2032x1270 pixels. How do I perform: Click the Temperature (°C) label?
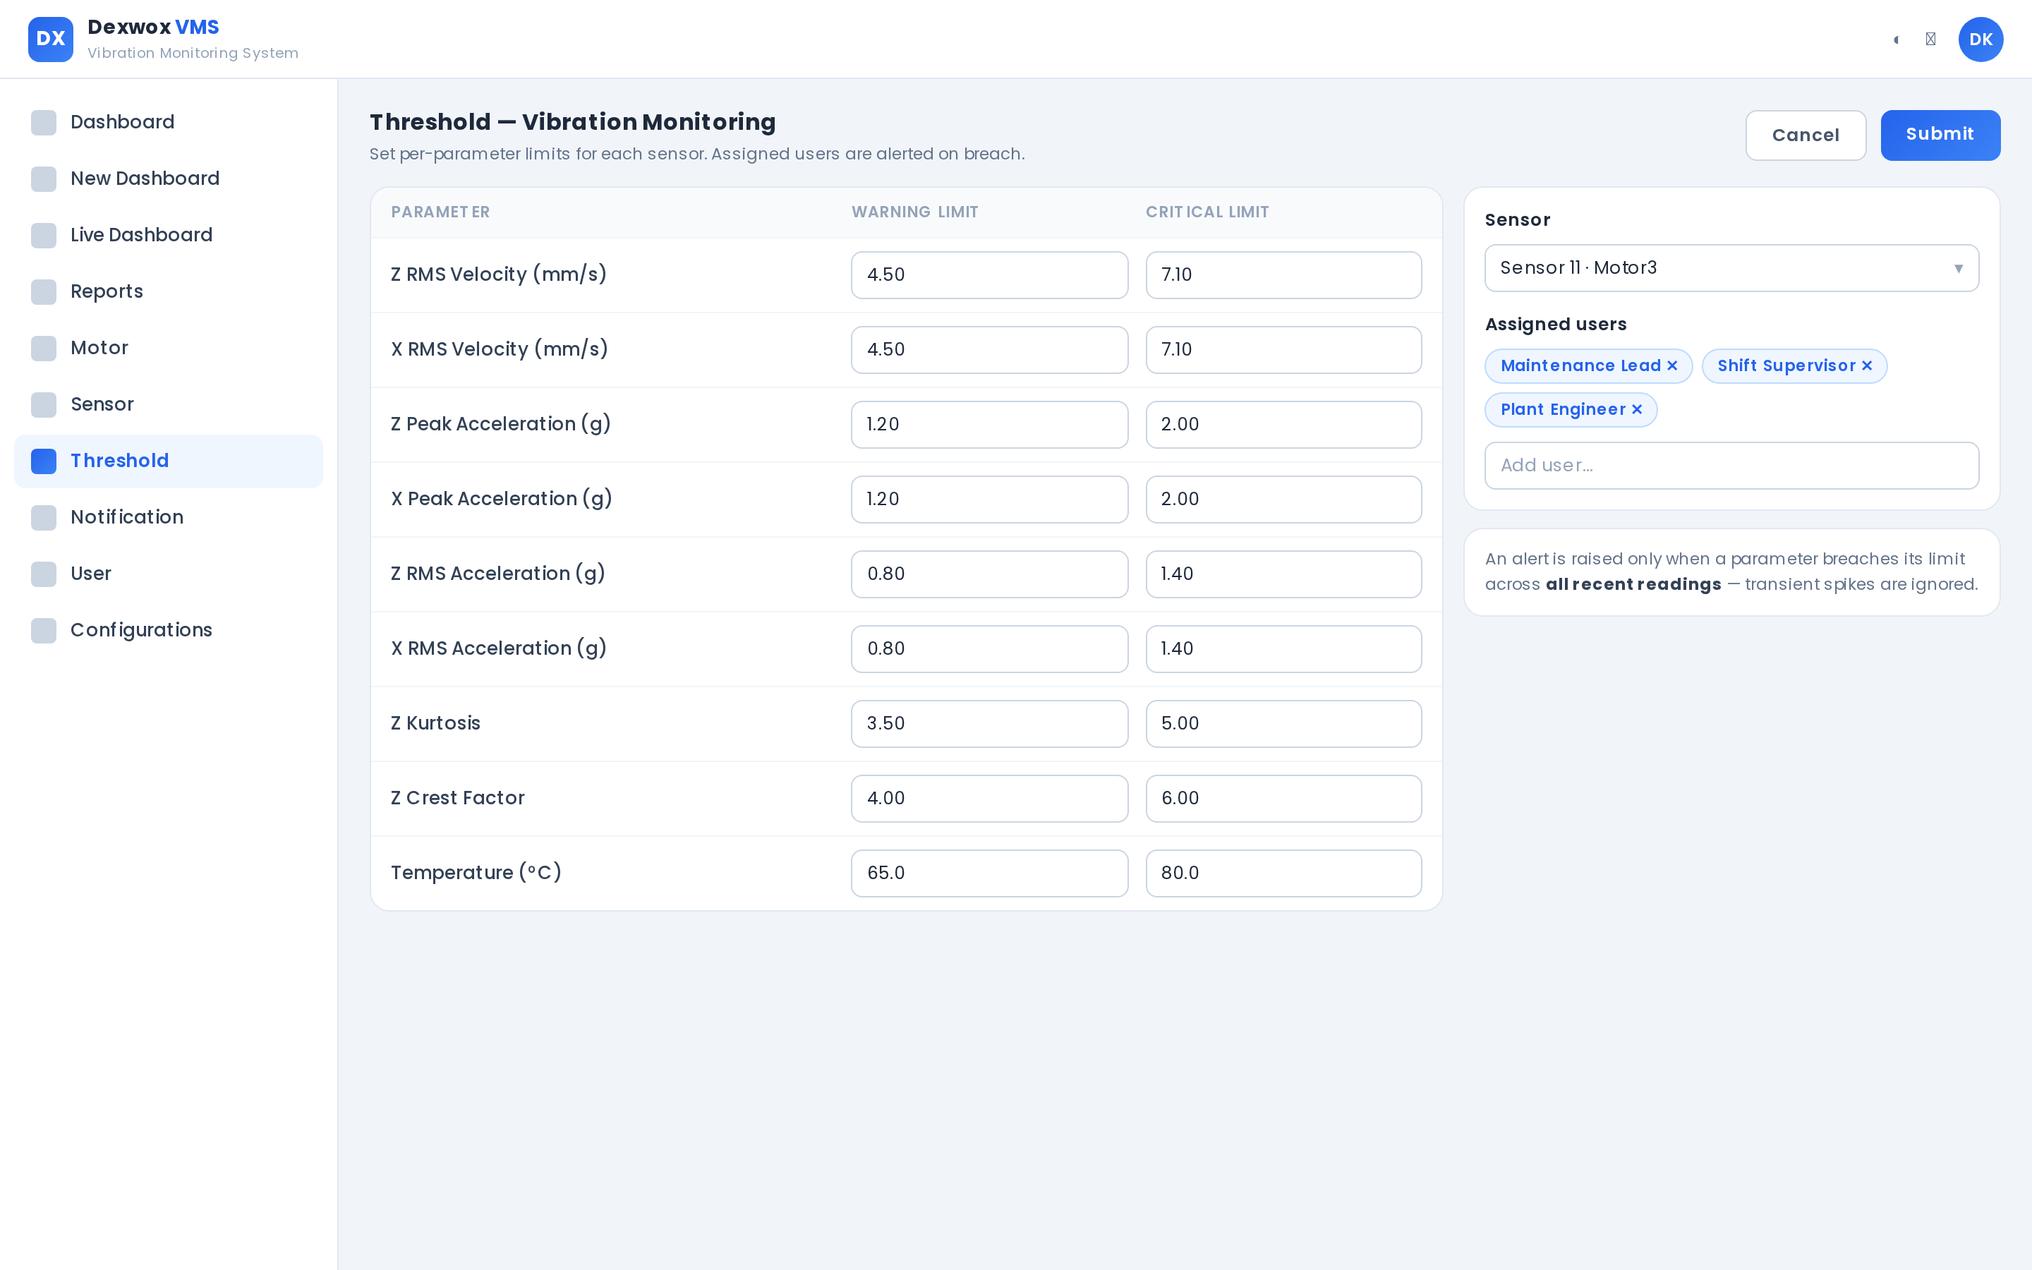tap(476, 873)
